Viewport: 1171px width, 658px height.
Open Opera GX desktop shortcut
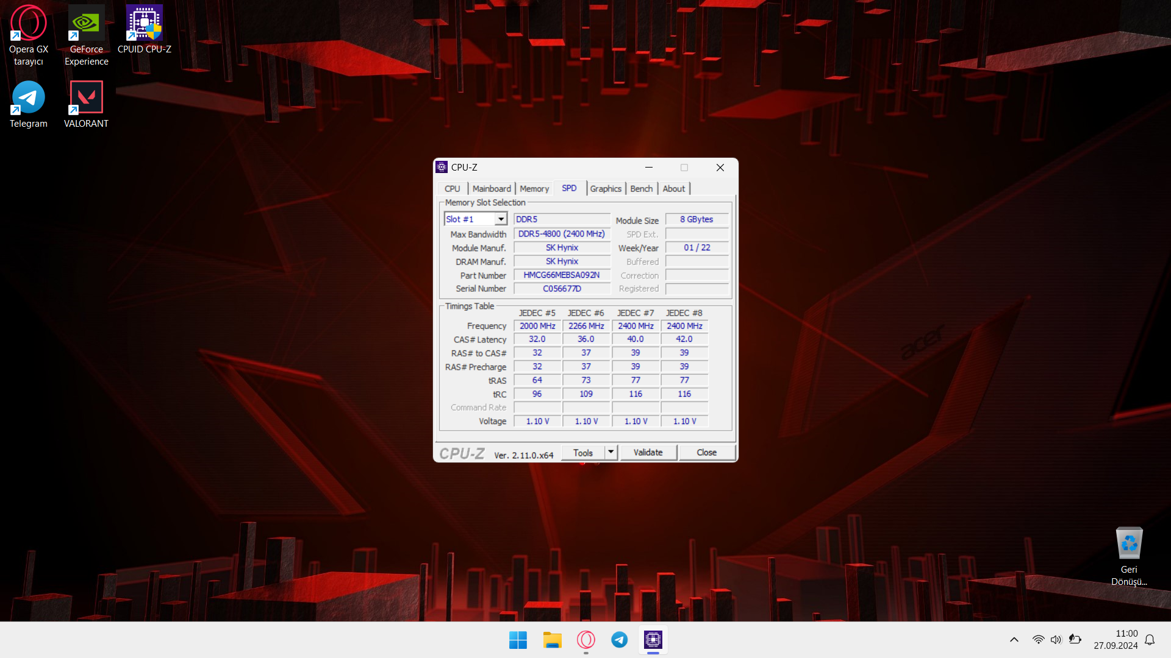point(29,24)
